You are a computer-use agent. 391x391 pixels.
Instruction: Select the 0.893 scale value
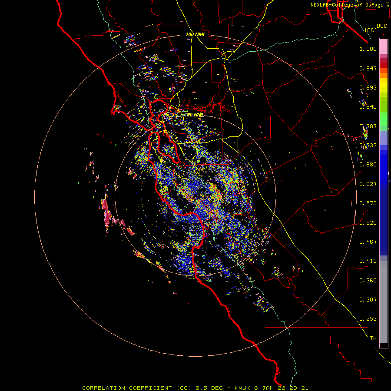click(x=368, y=87)
